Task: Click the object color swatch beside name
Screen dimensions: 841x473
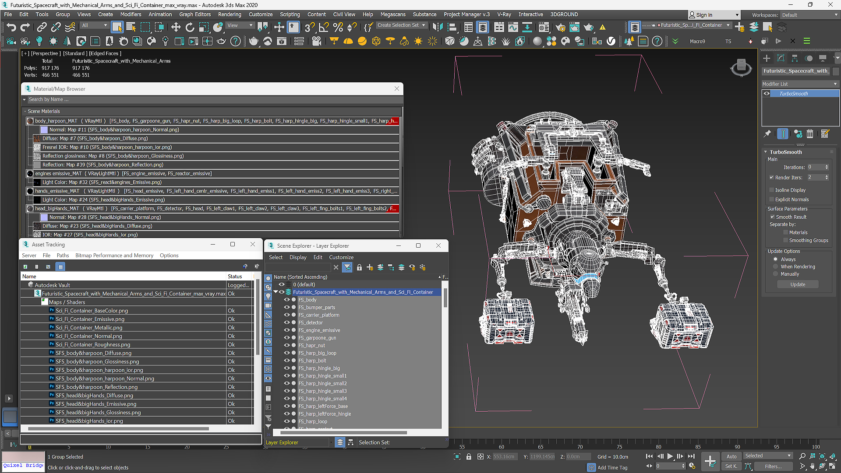Action: point(836,71)
